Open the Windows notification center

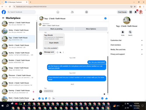pyautogui.click(x=142, y=106)
